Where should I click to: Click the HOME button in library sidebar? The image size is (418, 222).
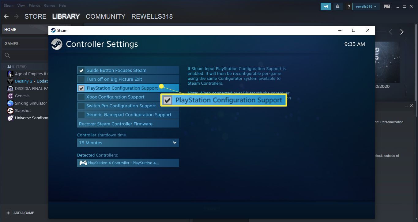point(25,30)
